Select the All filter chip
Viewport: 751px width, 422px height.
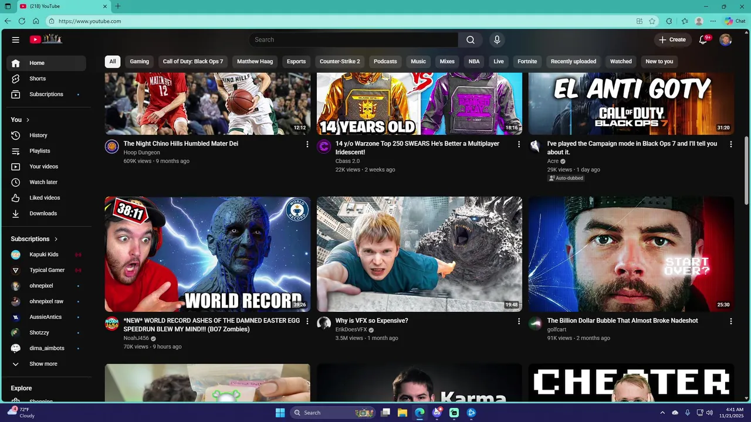113,62
